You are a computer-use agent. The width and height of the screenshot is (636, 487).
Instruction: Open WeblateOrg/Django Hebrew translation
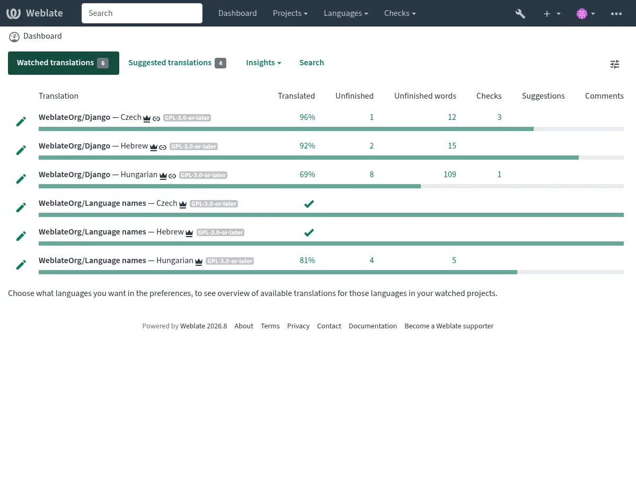point(93,146)
